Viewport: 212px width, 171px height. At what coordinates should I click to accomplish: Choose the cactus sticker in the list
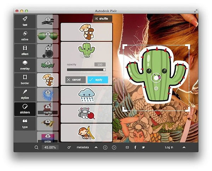point(87,50)
